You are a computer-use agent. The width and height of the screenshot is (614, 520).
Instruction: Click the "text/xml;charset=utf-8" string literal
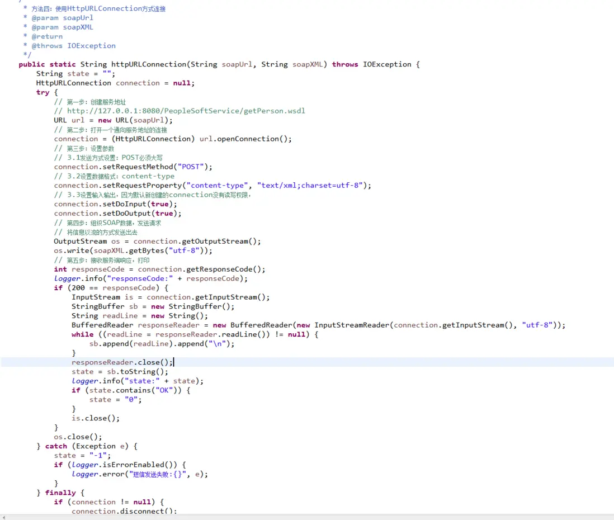(x=310, y=185)
